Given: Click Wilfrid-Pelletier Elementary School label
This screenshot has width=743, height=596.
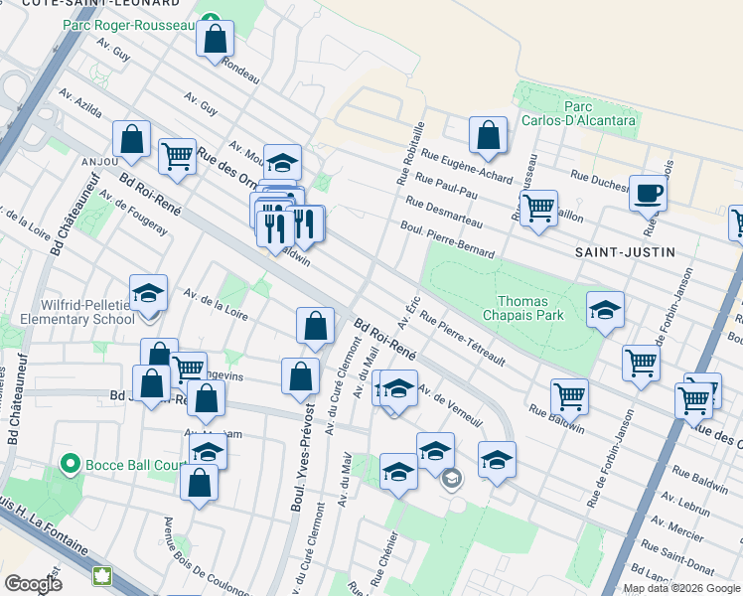Looking at the screenshot, I should click(76, 312).
